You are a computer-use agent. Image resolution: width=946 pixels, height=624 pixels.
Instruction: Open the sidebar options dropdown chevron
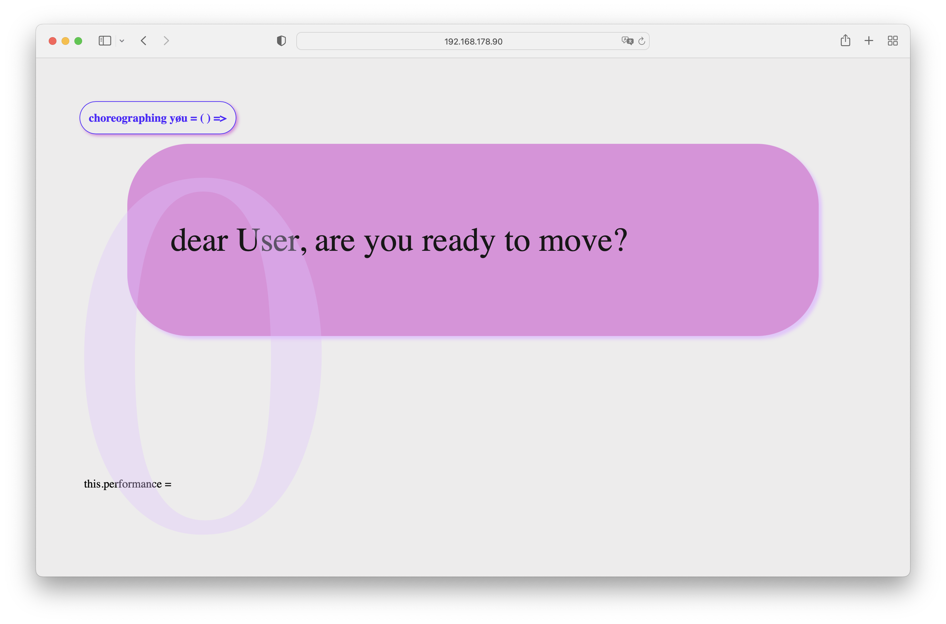(x=122, y=41)
